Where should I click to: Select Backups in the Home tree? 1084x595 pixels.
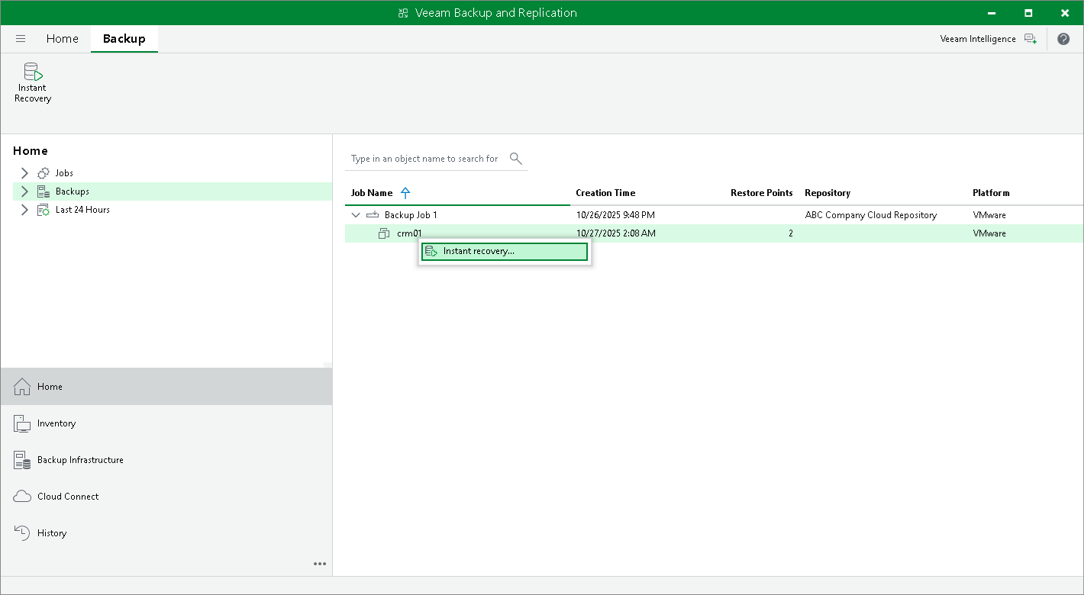pos(73,191)
